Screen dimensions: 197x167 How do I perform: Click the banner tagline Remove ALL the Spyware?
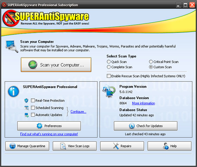click(x=55, y=23)
